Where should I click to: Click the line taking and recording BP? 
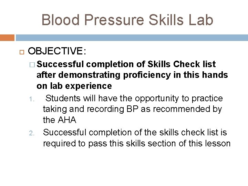point(132,110)
